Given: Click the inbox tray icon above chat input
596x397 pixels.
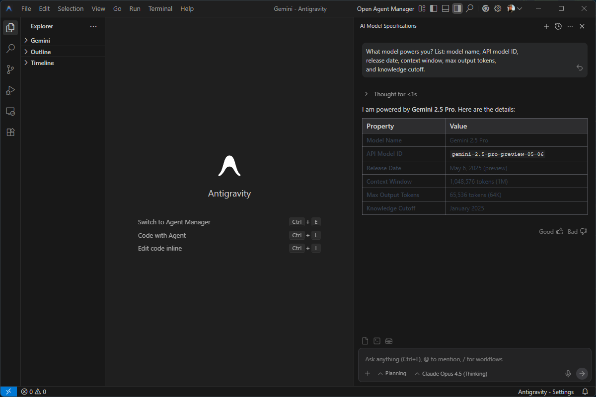Looking at the screenshot, I should click(389, 341).
